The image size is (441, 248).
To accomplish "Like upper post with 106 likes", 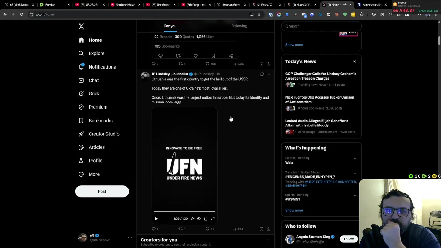I will point(207,64).
